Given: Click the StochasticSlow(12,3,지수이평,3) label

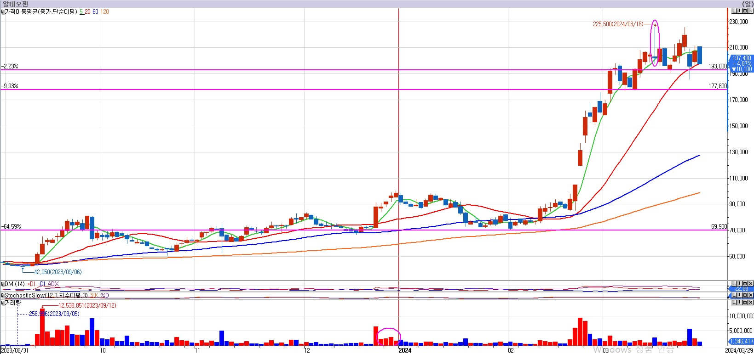Looking at the screenshot, I should (46, 296).
